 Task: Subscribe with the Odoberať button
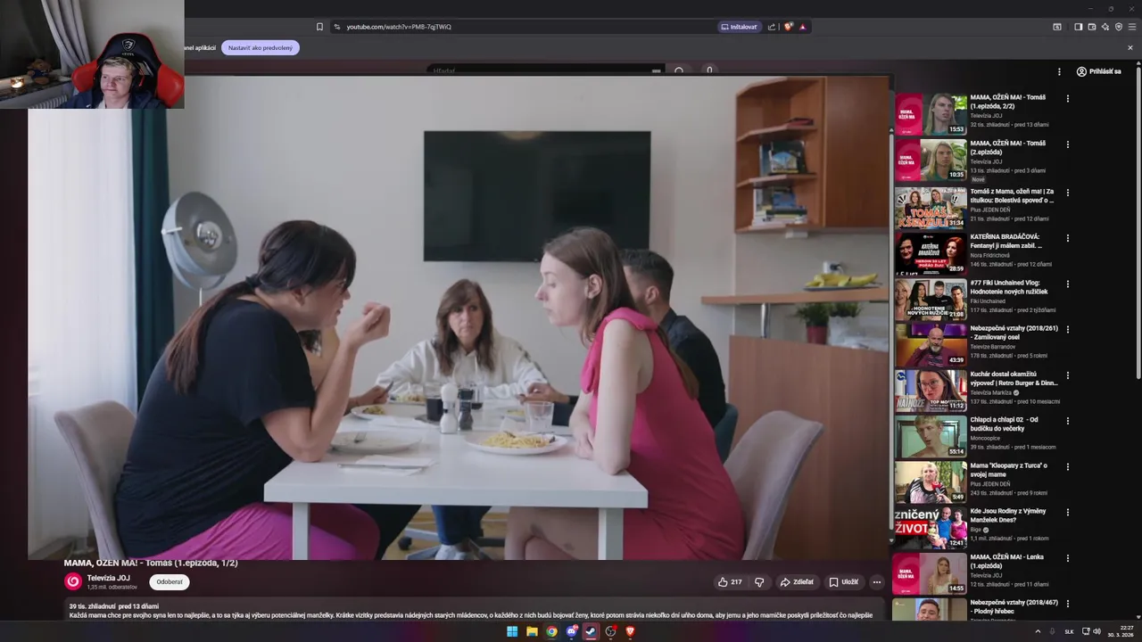click(169, 582)
